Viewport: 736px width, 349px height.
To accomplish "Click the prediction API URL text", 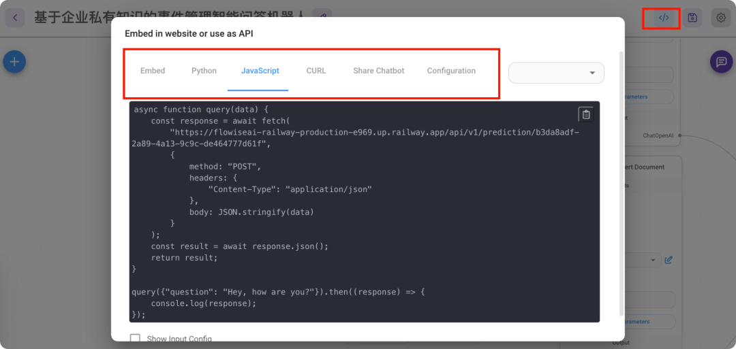I will point(356,138).
